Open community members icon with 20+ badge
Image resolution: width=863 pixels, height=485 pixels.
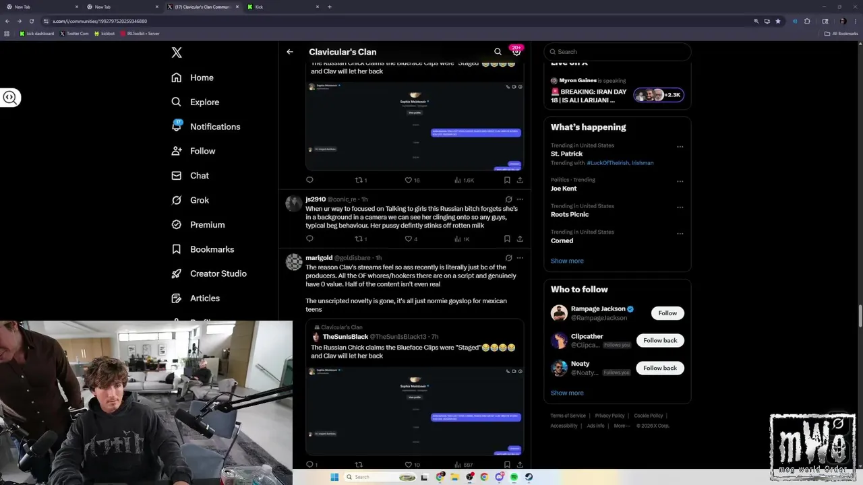click(516, 52)
